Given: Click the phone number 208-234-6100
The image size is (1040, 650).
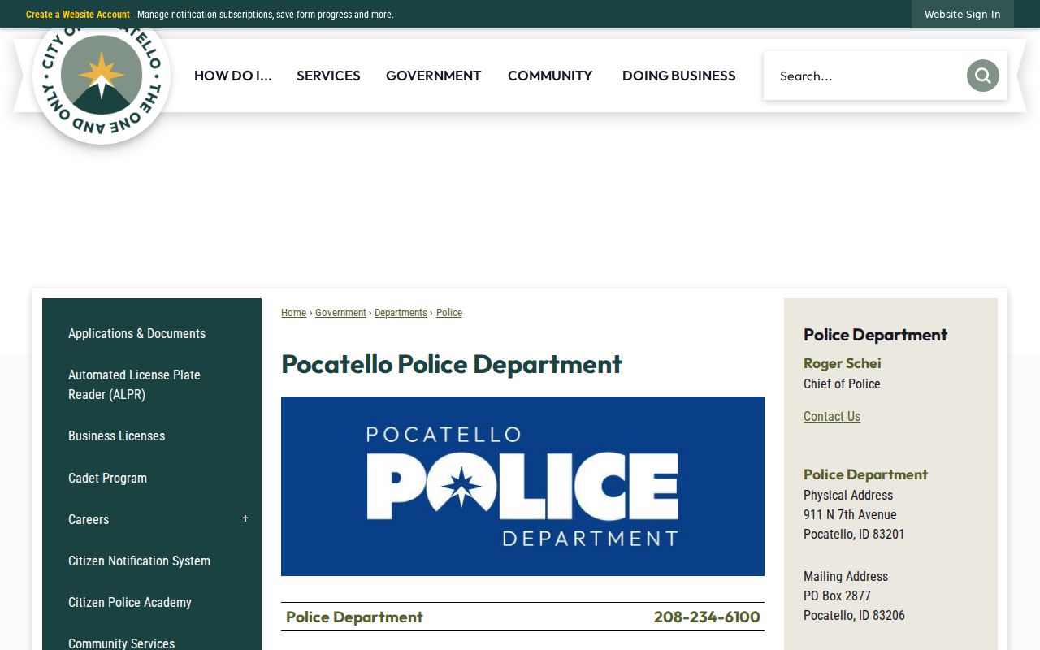Looking at the screenshot, I should pyautogui.click(x=707, y=617).
